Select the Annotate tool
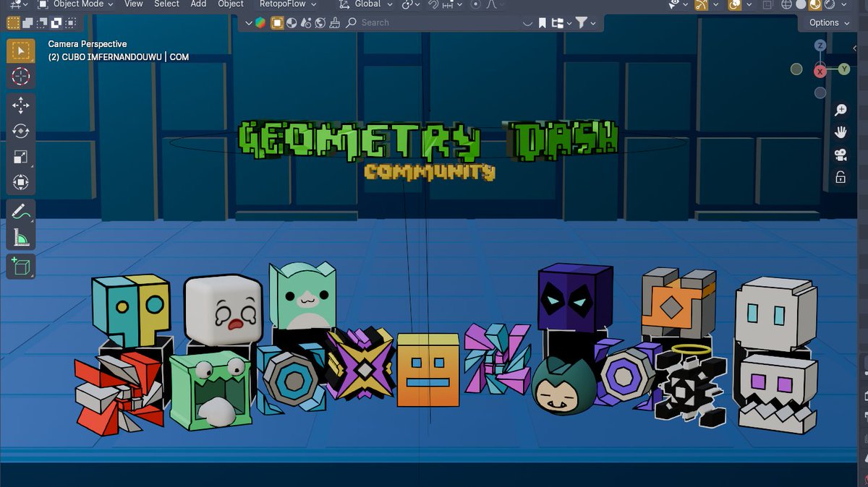The height and width of the screenshot is (487, 868). click(x=20, y=212)
